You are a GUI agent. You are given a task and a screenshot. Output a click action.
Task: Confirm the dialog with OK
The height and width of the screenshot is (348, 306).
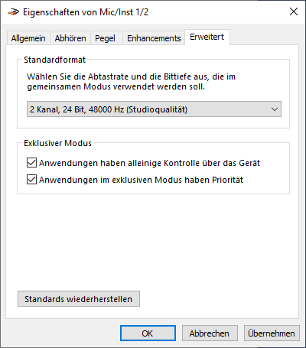(148, 333)
